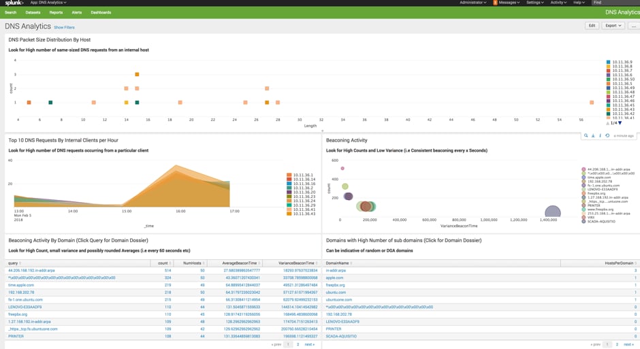Open the Administrator dropdown menu

[473, 3]
